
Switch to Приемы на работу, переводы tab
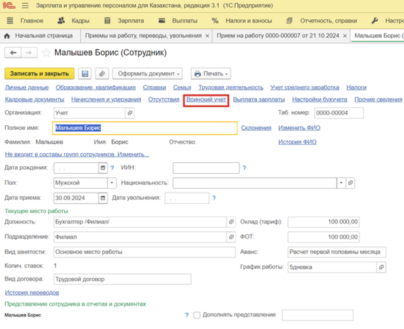(143, 36)
